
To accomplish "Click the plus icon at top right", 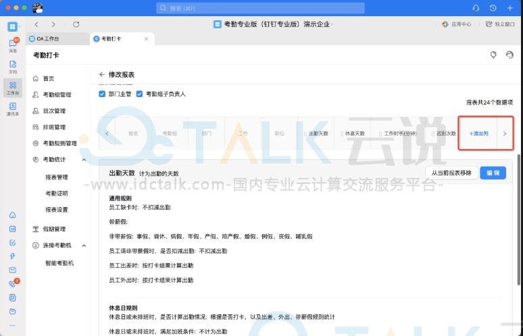I will pos(510,8).
